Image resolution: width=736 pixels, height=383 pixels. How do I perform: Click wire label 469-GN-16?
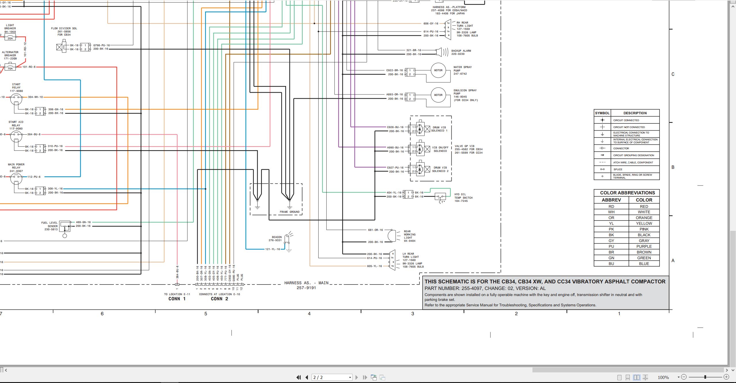[83, 222]
